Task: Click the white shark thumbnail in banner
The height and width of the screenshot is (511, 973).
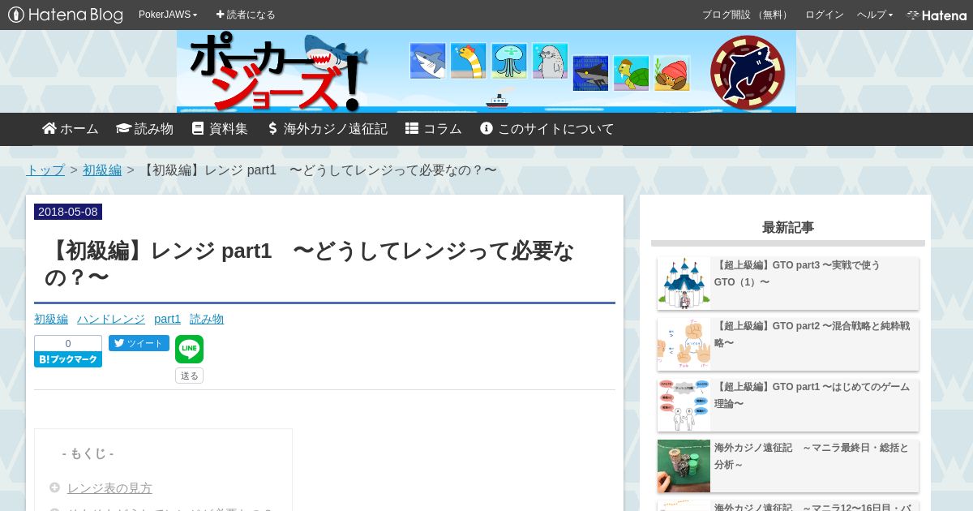Action: click(x=427, y=61)
